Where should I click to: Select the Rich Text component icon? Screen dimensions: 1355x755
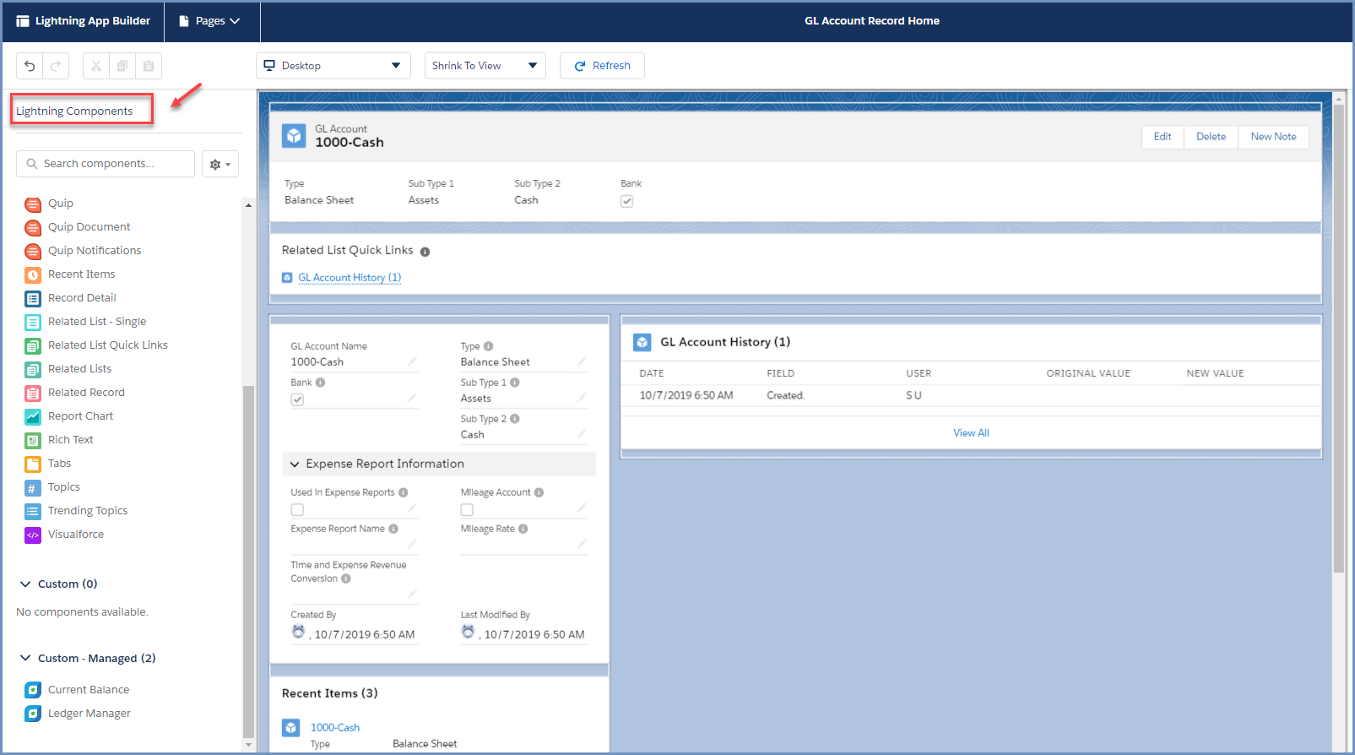tap(33, 440)
